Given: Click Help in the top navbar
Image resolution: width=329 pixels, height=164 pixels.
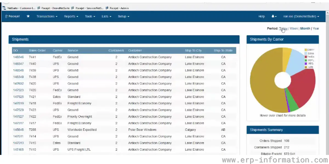Looking at the screenshot, I should pos(262,16).
